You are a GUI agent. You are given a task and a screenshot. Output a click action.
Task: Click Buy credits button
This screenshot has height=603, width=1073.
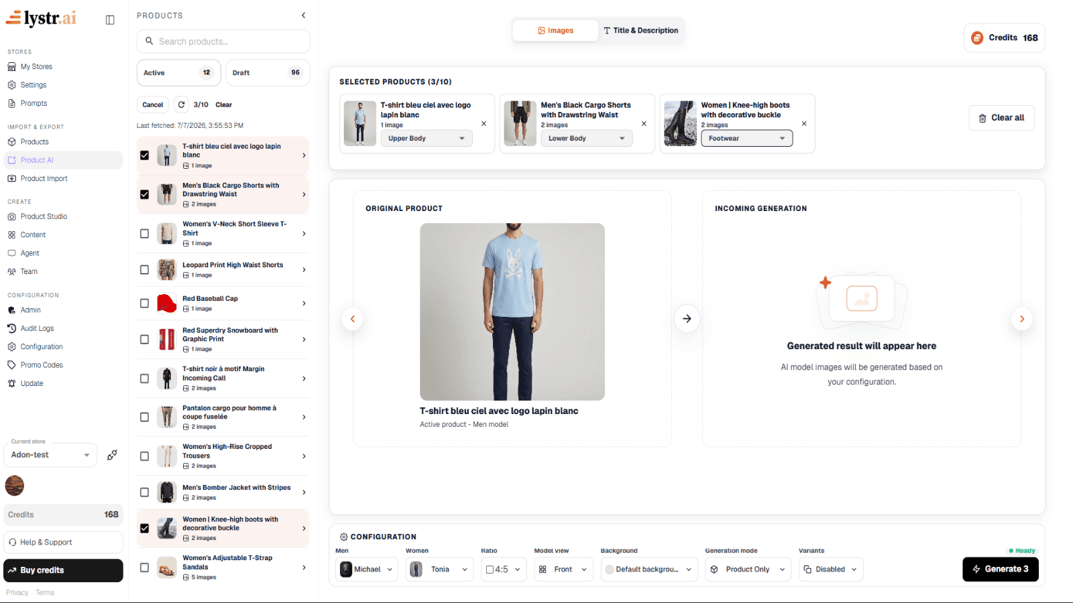pos(63,571)
